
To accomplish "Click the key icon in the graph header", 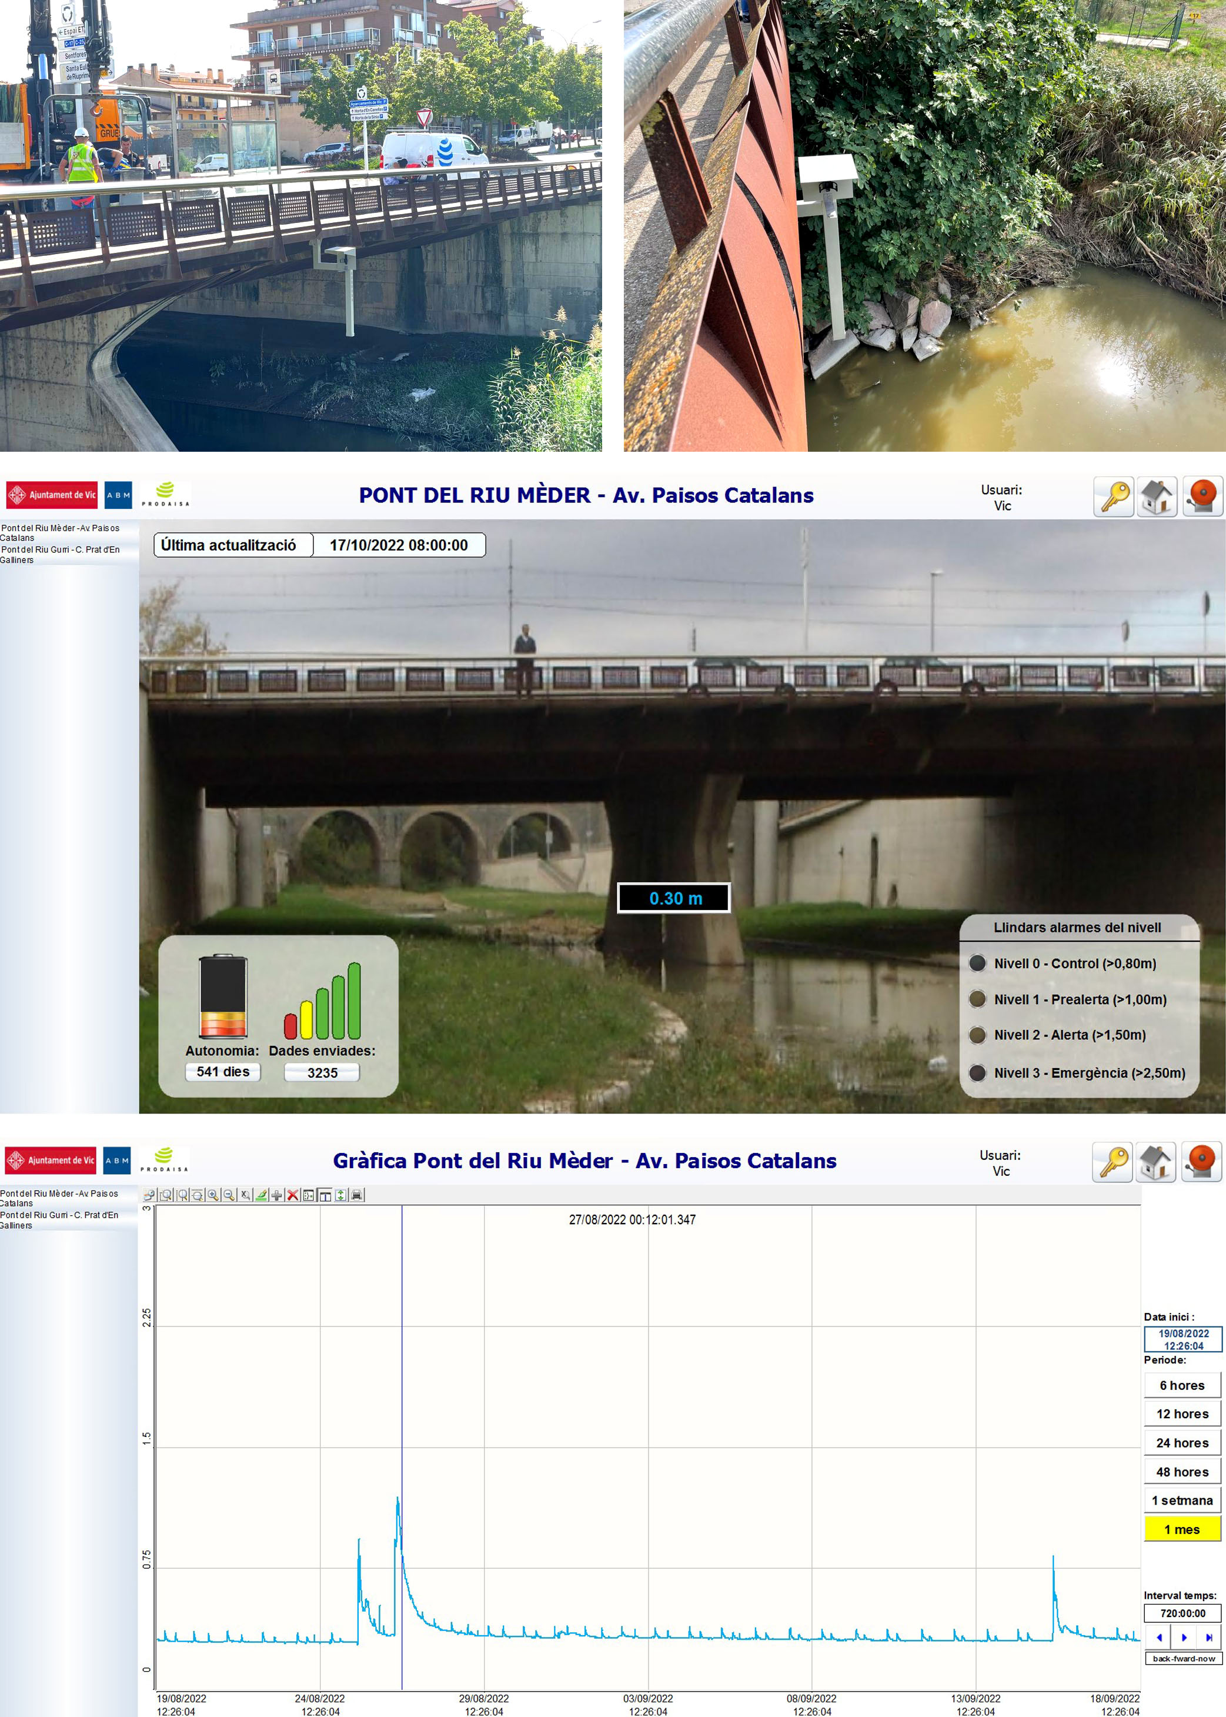I will click(1112, 1163).
